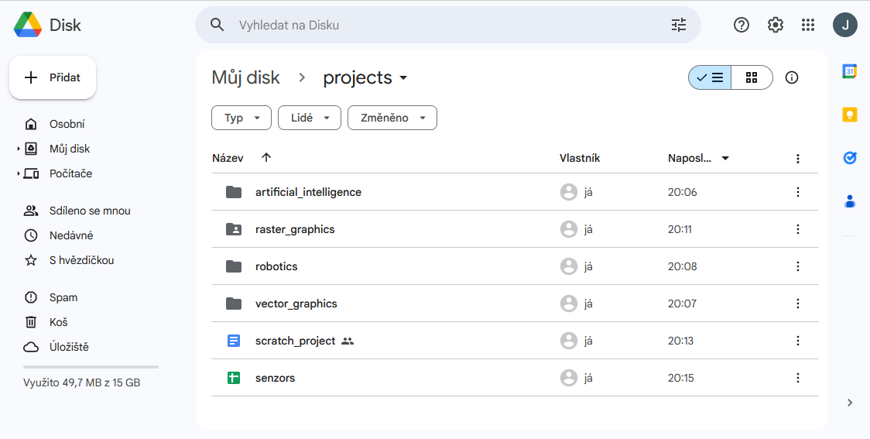Reverse the sort direction arrow beside Název

(x=266, y=158)
